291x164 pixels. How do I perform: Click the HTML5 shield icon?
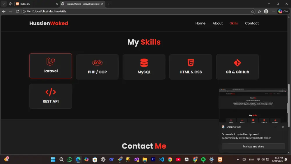pos(191,63)
